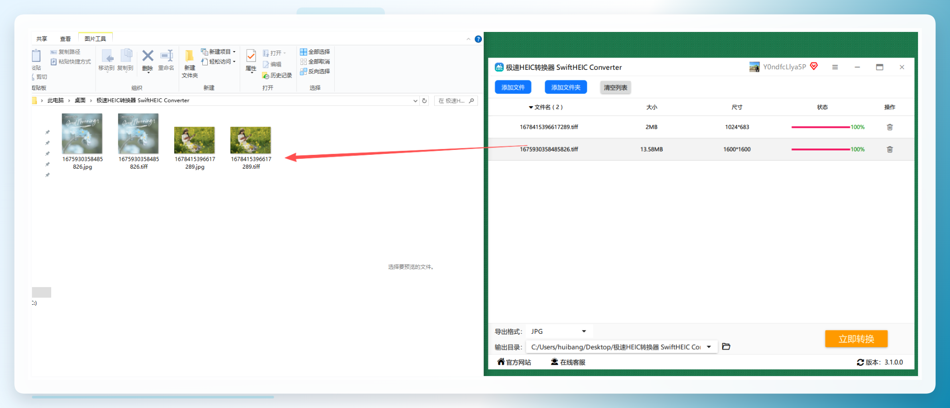
Task: Expand the Explorer address bar history dropdown
Action: [415, 100]
